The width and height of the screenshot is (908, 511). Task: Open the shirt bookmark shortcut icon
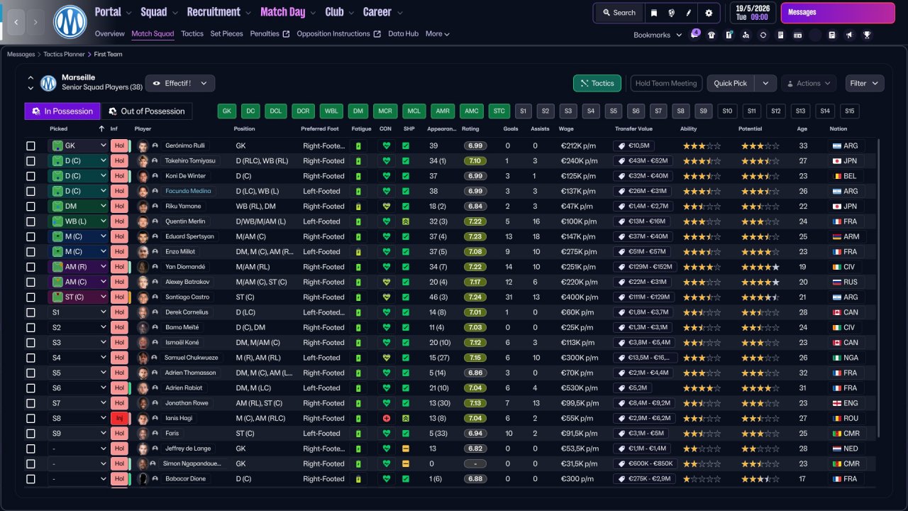click(712, 35)
